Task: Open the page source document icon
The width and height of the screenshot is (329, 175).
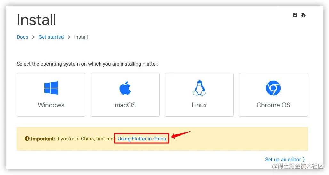Action: (x=295, y=15)
